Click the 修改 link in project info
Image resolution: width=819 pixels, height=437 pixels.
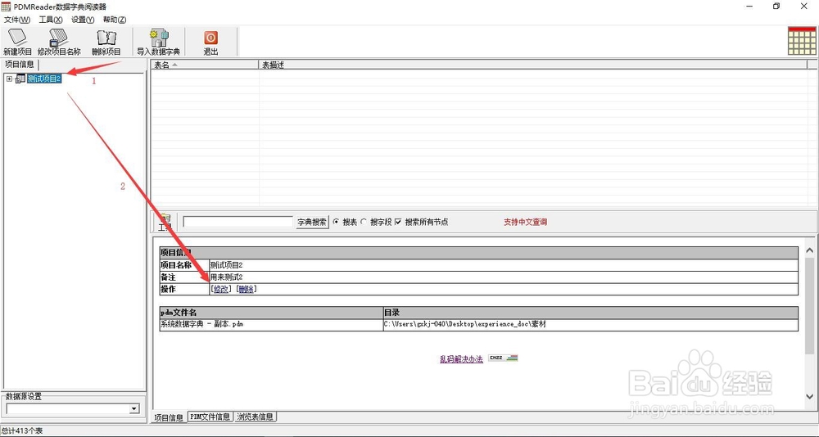tap(221, 289)
